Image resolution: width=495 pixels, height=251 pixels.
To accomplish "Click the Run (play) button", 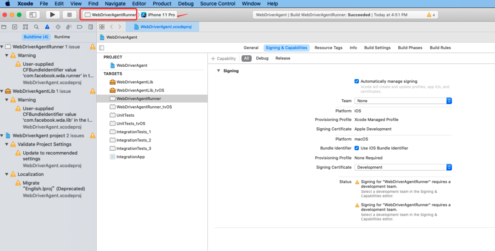I will click(53, 15).
